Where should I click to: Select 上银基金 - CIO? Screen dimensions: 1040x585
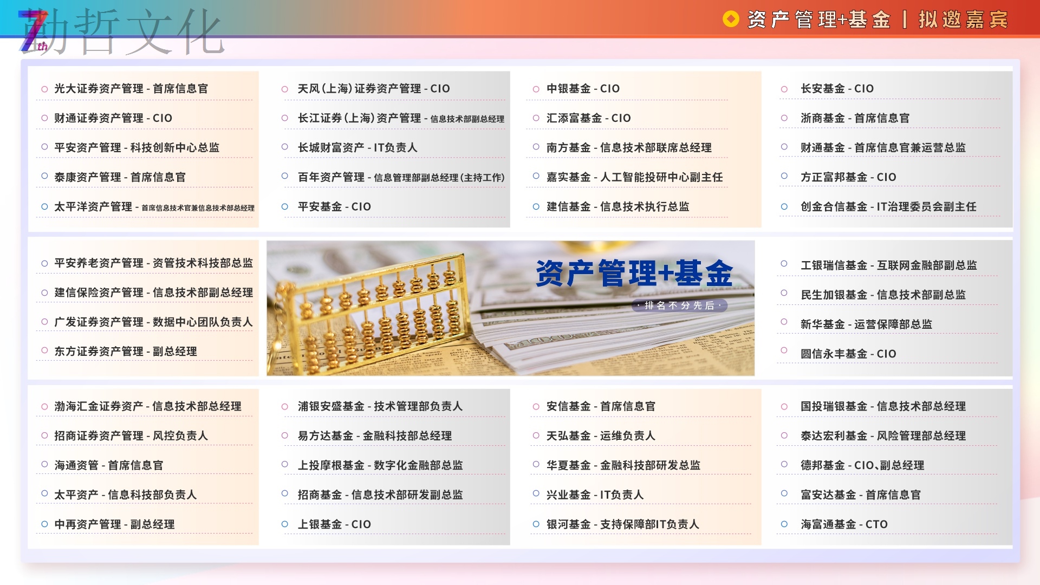334,525
